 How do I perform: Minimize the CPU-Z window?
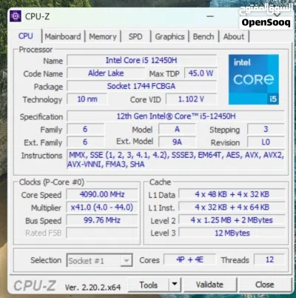[x=210, y=16]
